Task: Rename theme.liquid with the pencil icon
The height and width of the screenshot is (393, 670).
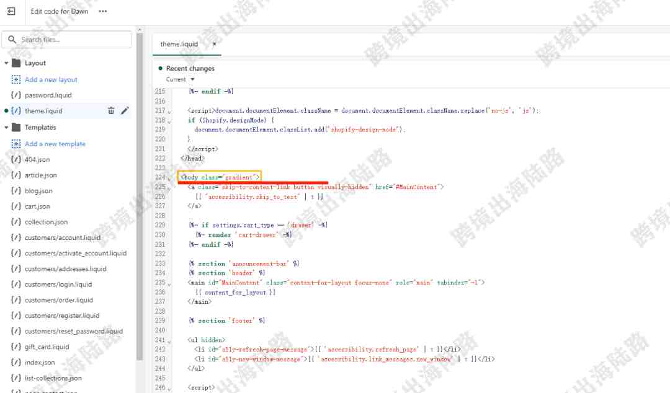Action: click(x=125, y=110)
